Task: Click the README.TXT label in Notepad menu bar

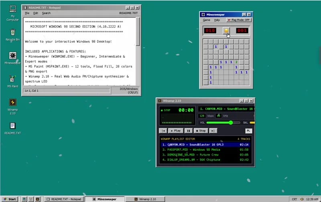Action: tap(128, 13)
